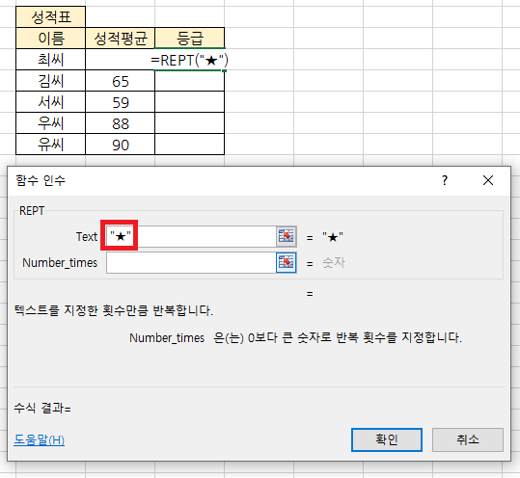Select the 성적표 title cell
520x478 pixels.
point(51,17)
